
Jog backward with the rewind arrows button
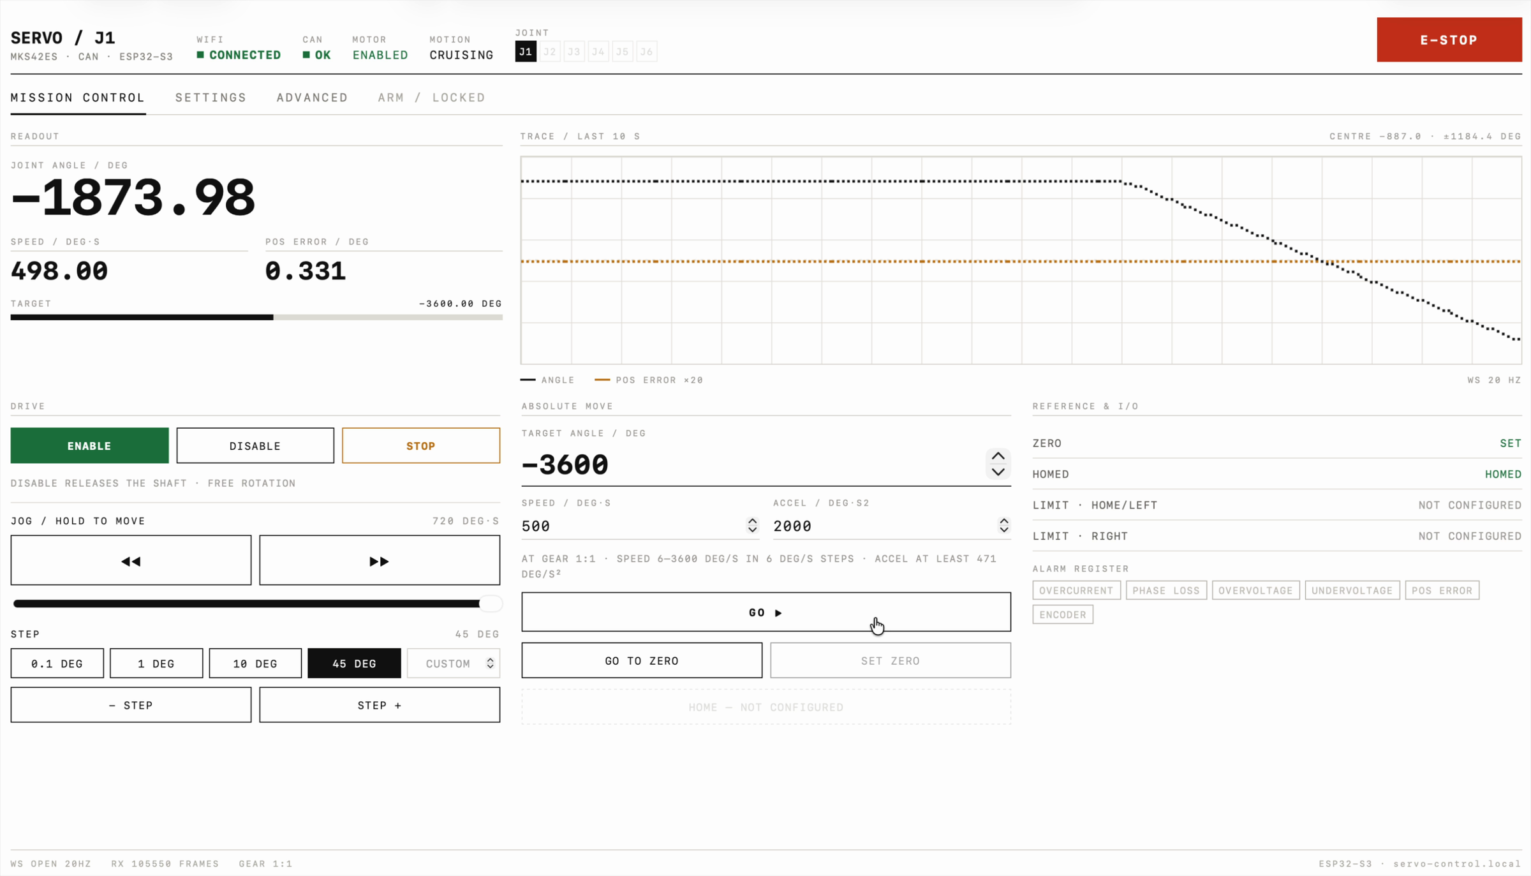(131, 560)
